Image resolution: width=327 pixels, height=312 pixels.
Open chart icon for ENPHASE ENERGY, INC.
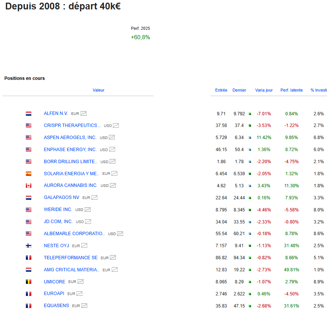pos(112,150)
